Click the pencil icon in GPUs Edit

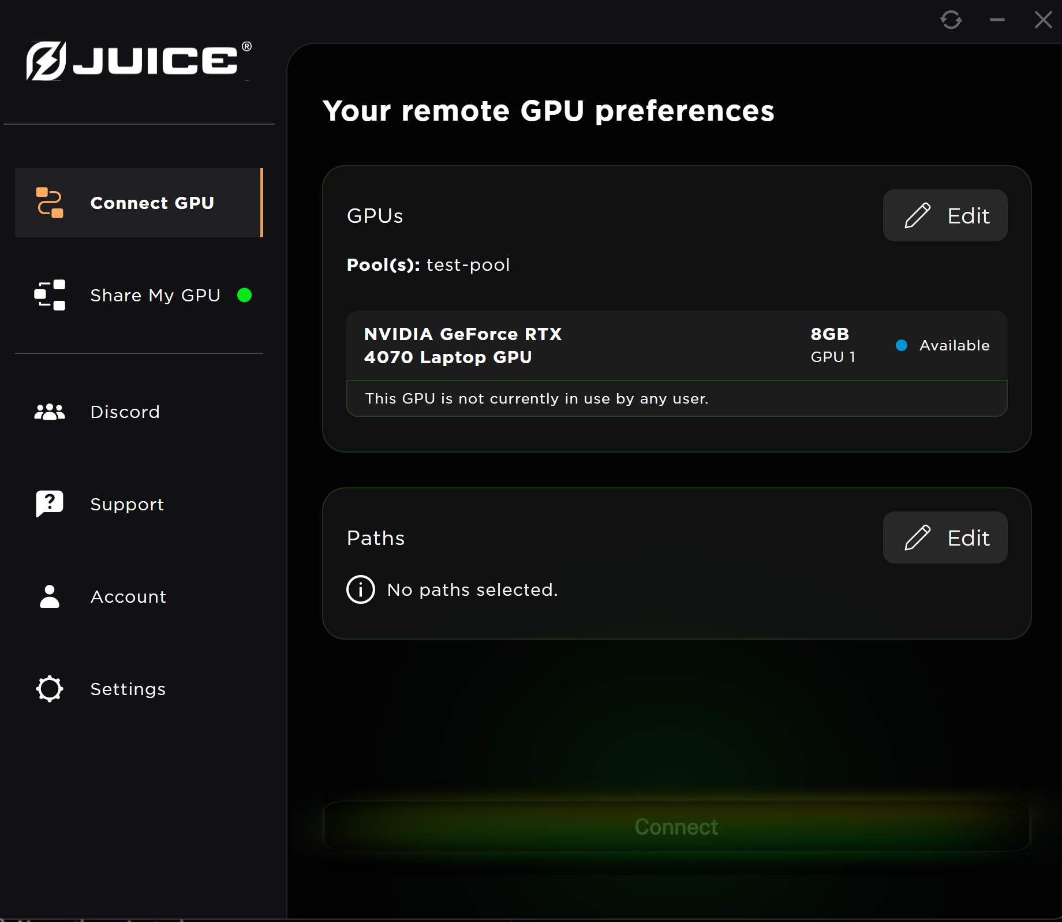tap(918, 215)
